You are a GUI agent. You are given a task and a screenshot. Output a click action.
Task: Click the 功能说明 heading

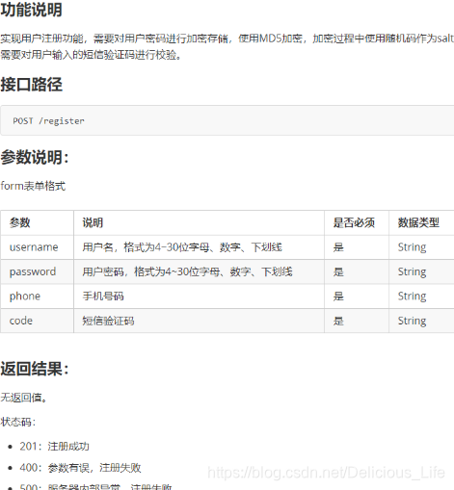pos(31,10)
